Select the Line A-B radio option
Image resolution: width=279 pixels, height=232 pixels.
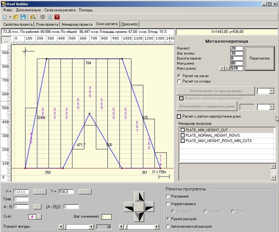(205, 211)
